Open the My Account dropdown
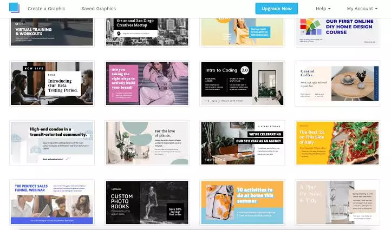Image resolution: width=391 pixels, height=230 pixels. 362,9
